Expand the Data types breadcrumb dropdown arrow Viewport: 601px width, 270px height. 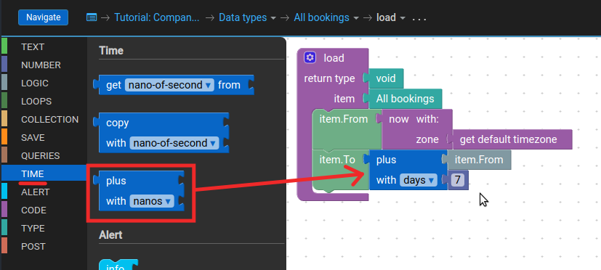(x=273, y=18)
